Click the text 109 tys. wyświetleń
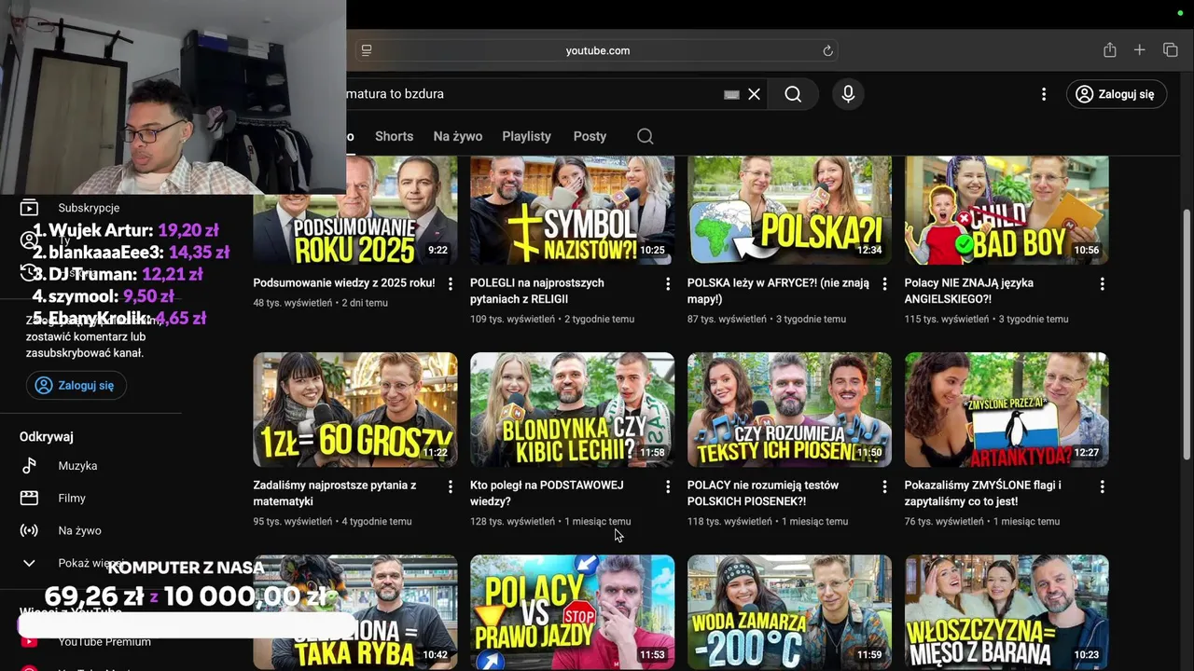The height and width of the screenshot is (671, 1194). [512, 319]
